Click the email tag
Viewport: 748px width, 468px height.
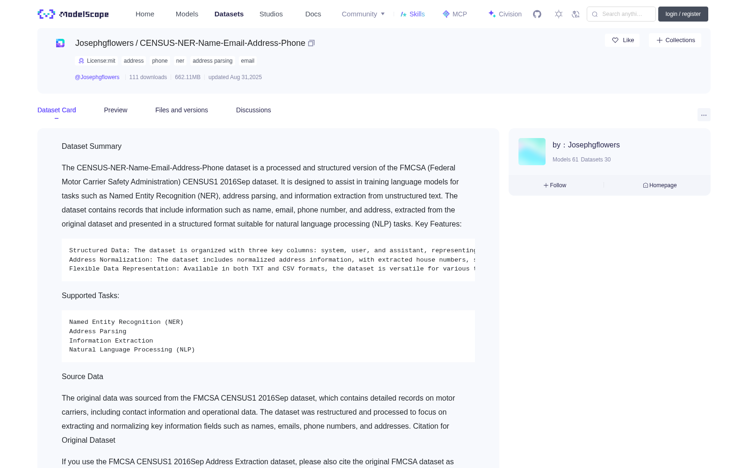tap(248, 61)
